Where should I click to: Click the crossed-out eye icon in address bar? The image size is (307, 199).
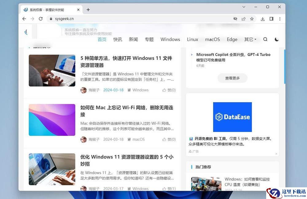(235, 19)
